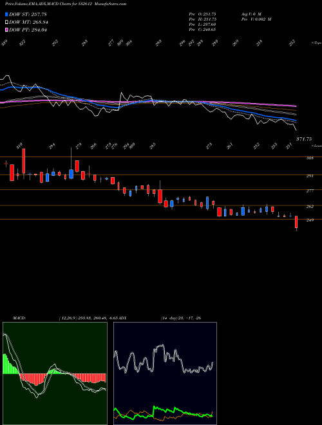Click the 'Avg V: 0 M' volume text

(251, 14)
